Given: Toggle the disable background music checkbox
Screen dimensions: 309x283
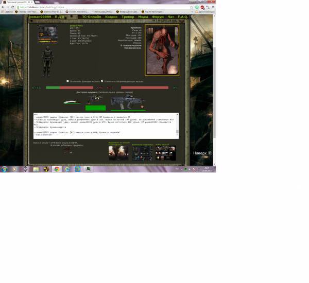Looking at the screenshot, I should pos(67,81).
